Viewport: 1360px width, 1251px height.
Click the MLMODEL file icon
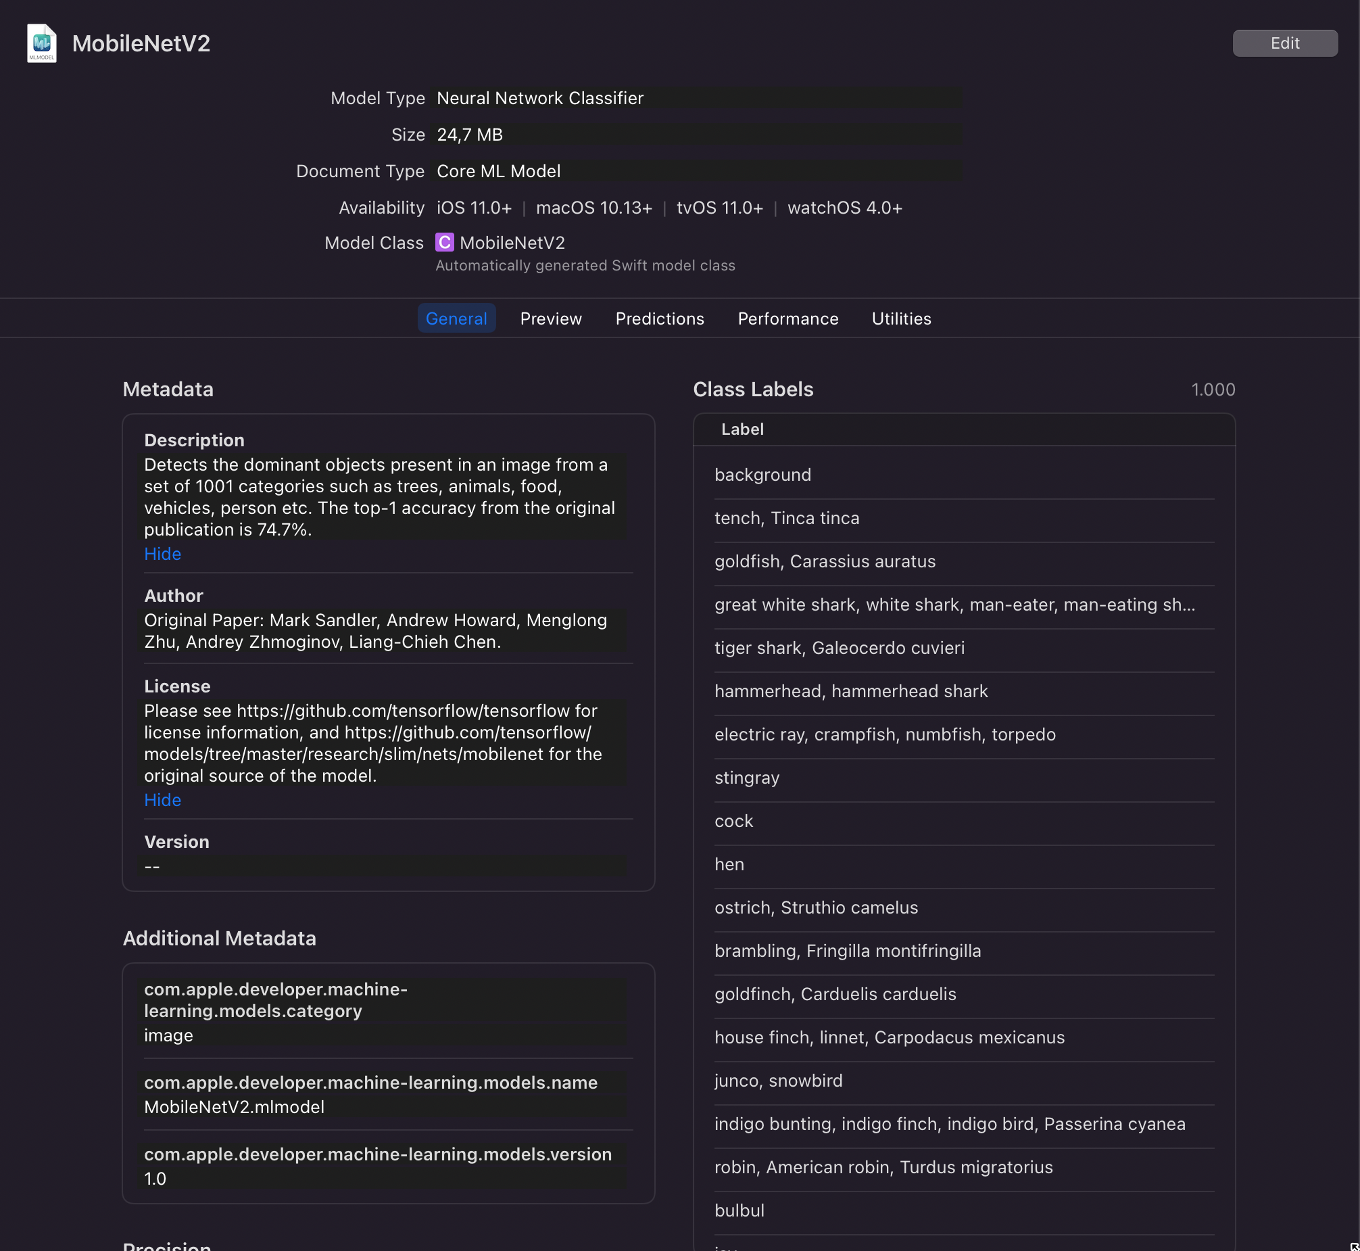[41, 43]
